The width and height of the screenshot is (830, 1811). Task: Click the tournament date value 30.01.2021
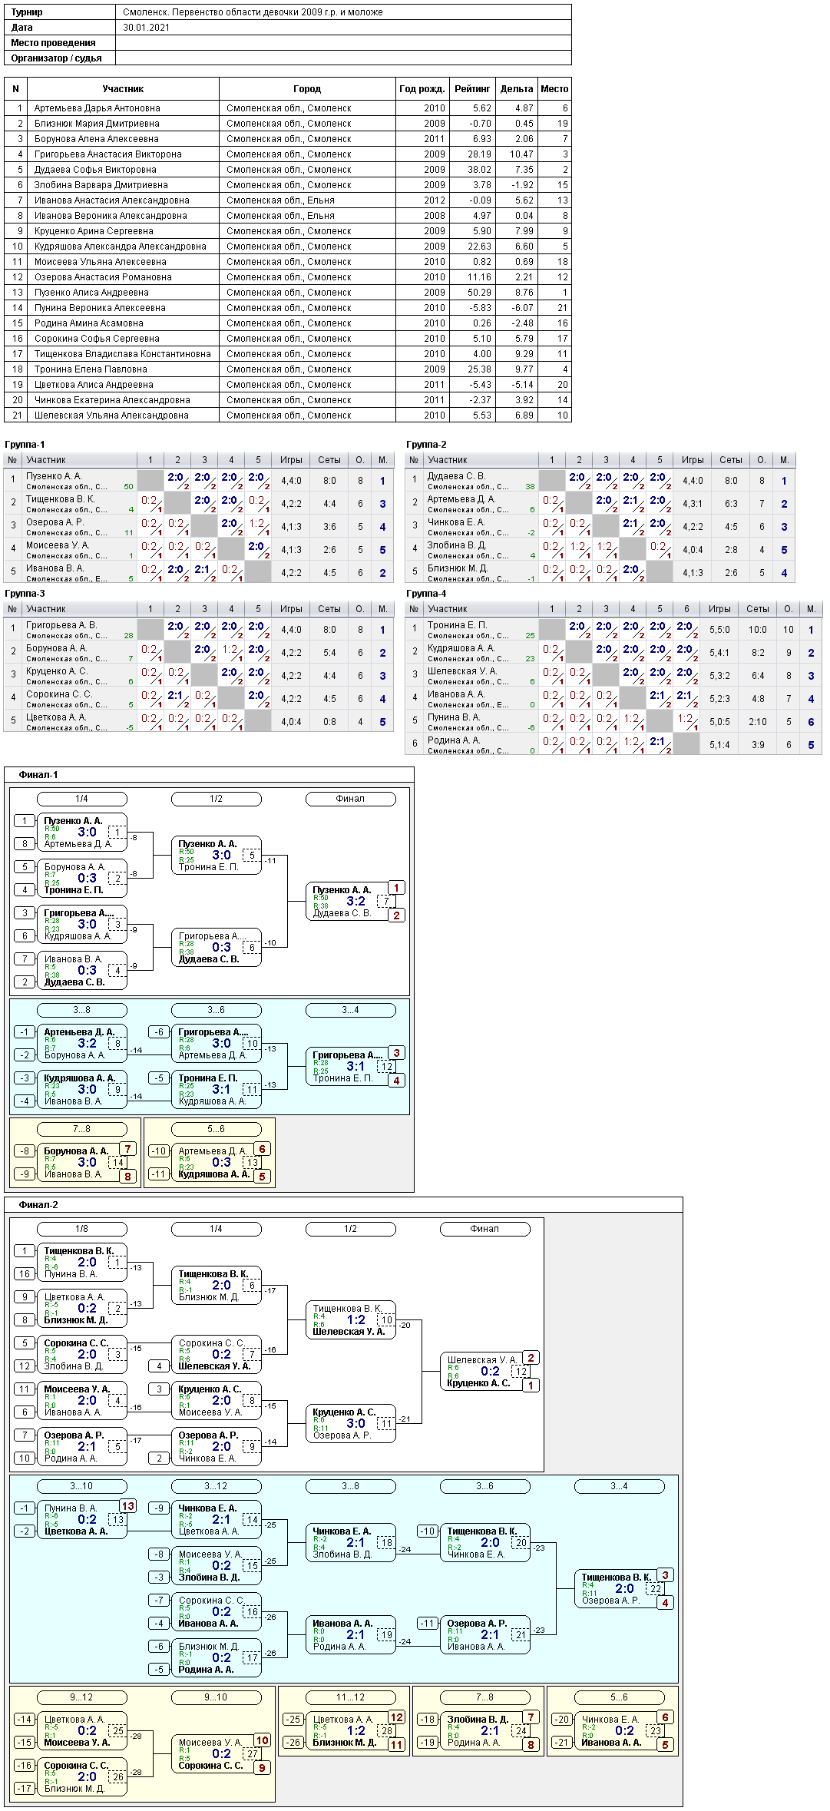click(147, 28)
